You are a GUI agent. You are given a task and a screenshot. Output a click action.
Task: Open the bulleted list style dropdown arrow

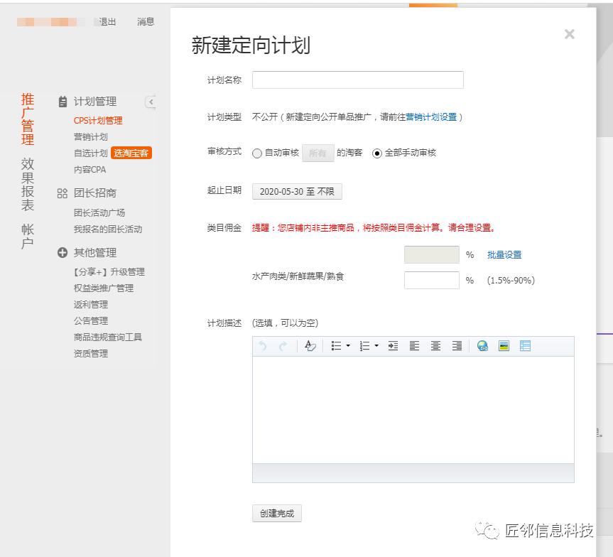pyautogui.click(x=348, y=346)
